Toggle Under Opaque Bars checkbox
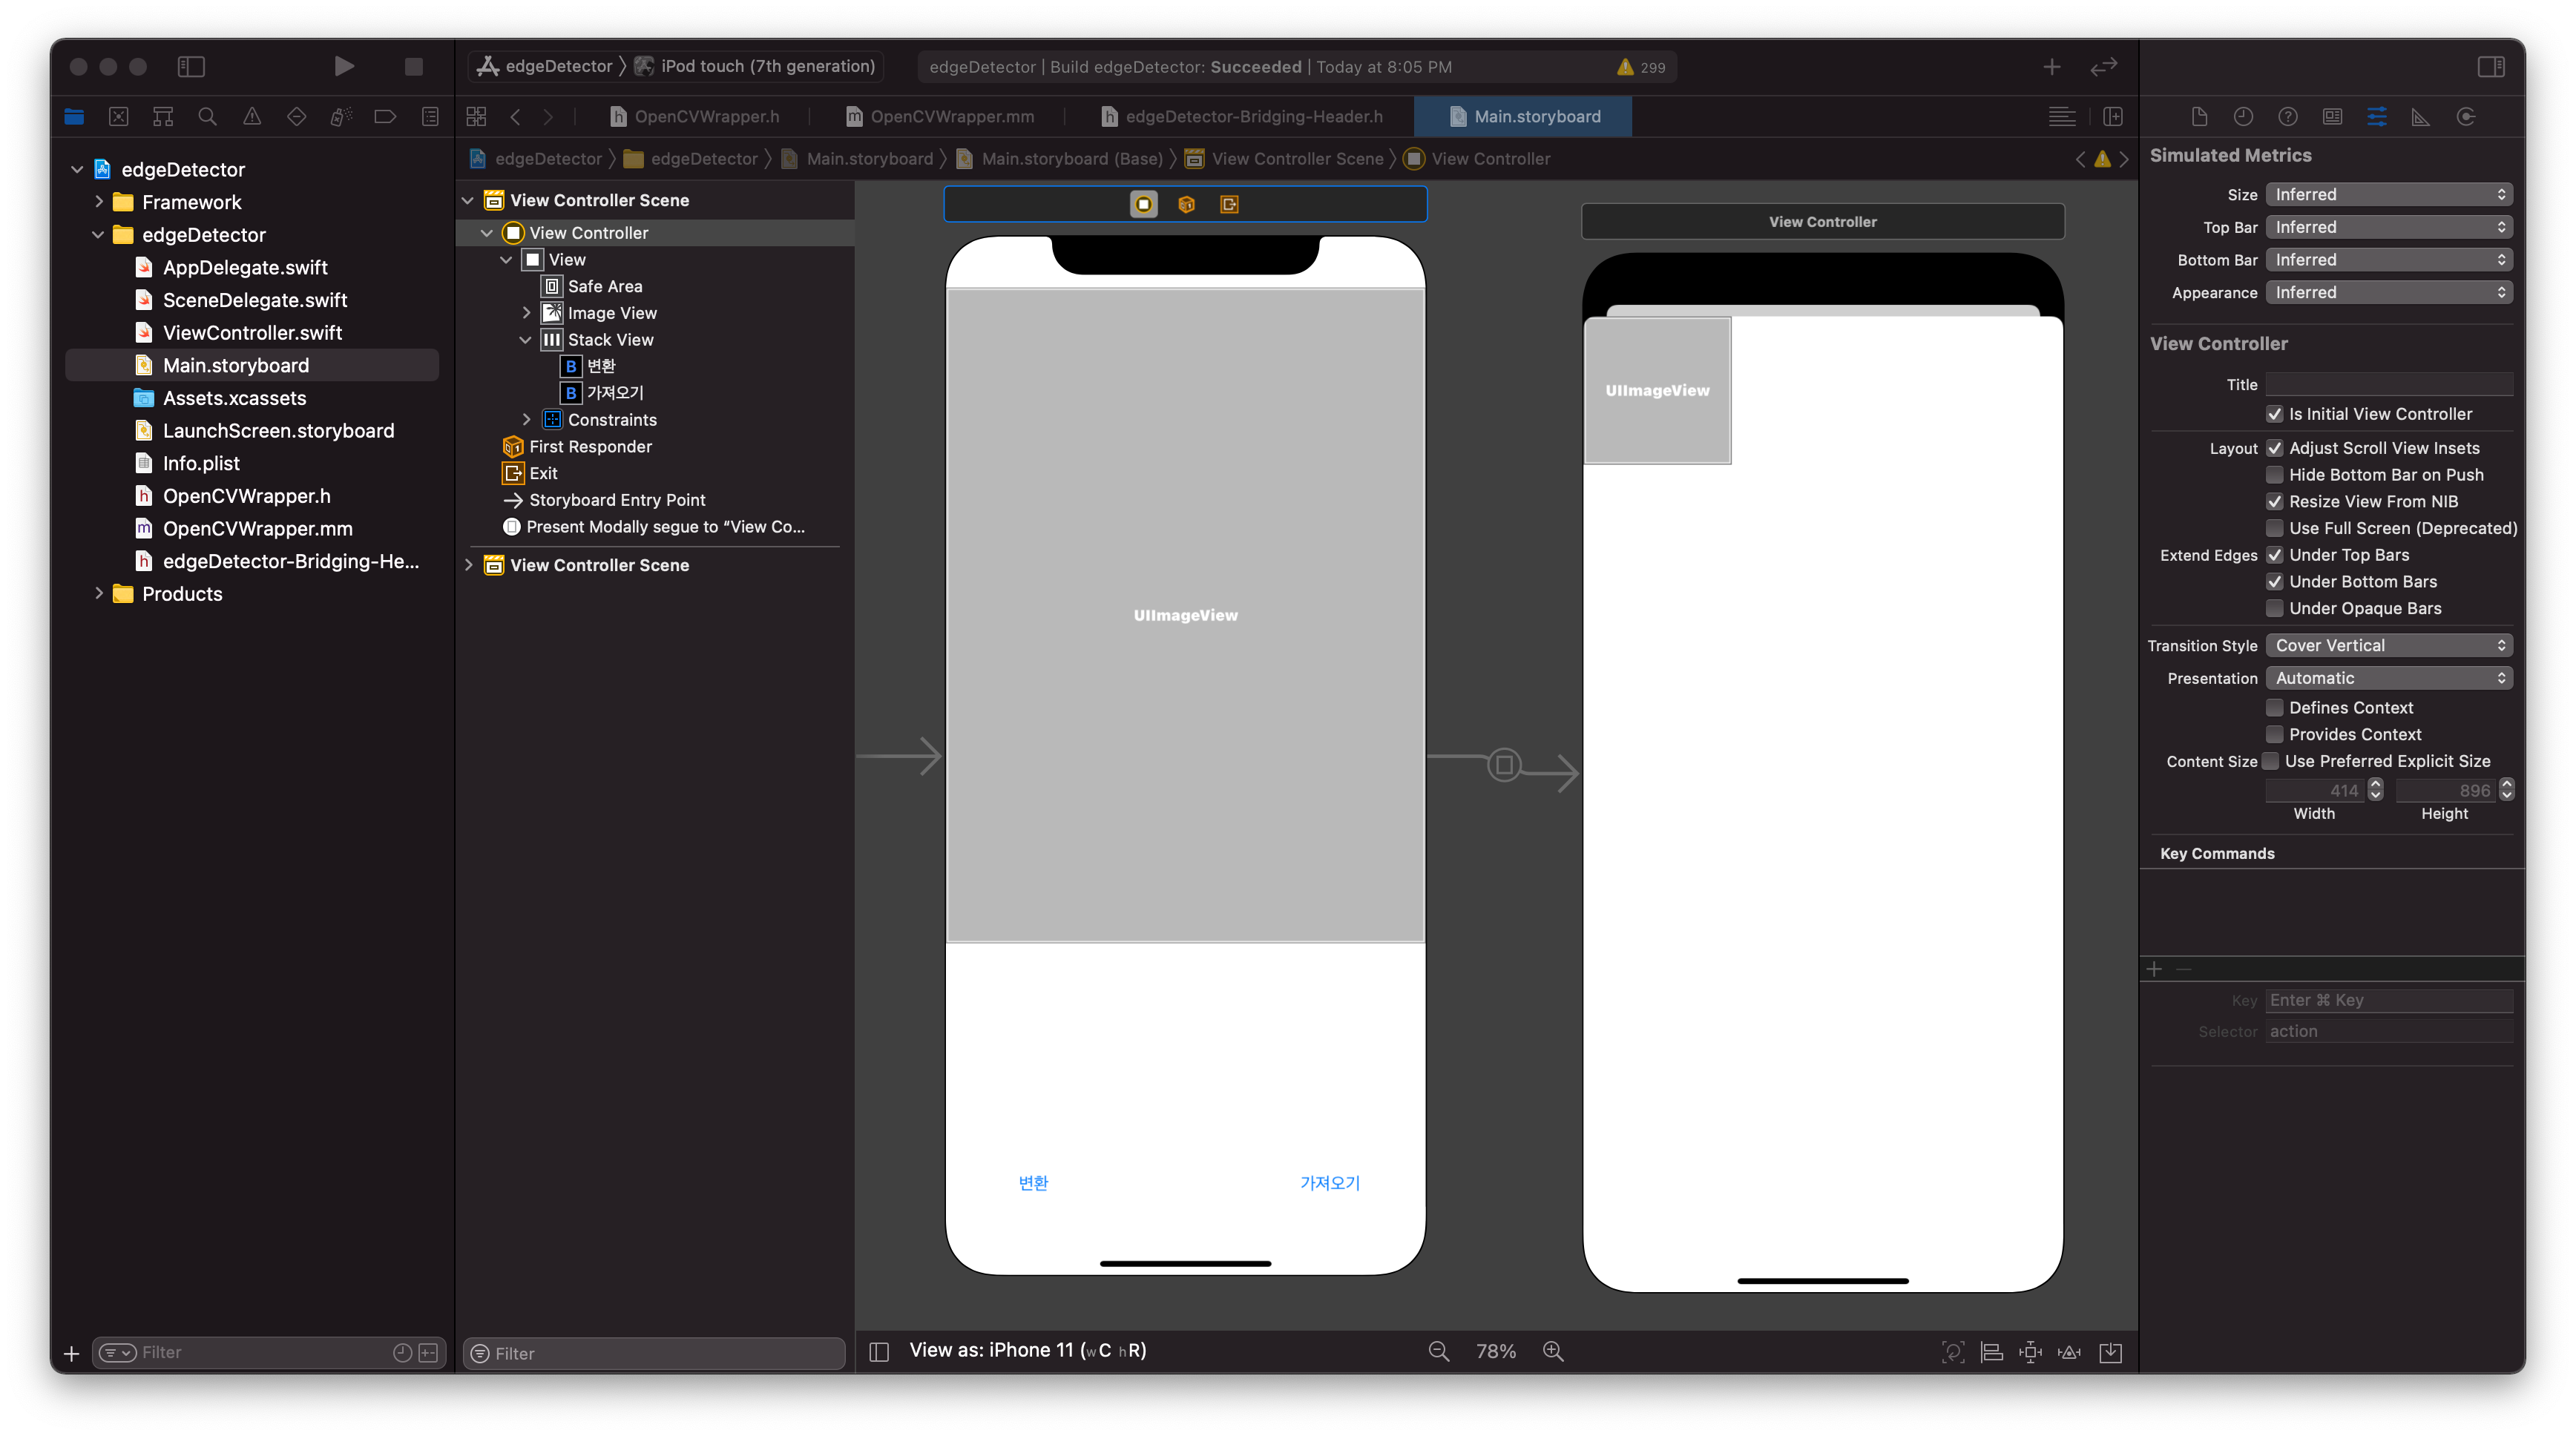The width and height of the screenshot is (2576, 1436). pos(2274,608)
